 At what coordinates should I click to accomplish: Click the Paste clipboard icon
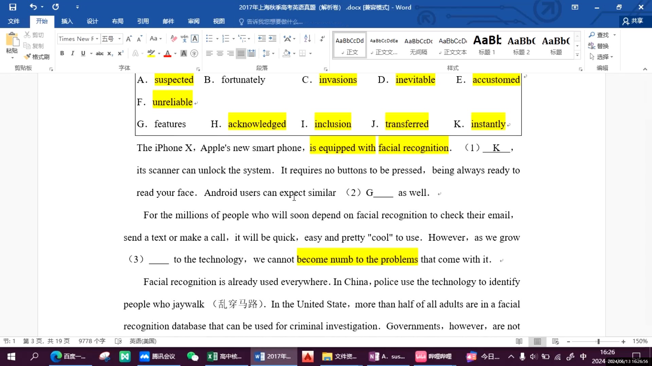[x=12, y=40]
